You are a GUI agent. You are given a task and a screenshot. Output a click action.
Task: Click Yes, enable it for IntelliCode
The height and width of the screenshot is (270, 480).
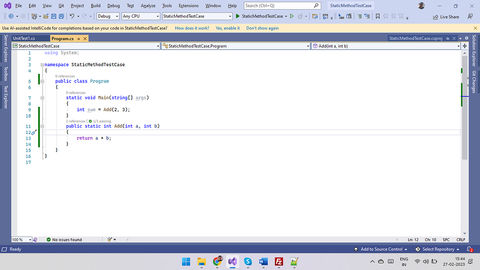coord(227,28)
